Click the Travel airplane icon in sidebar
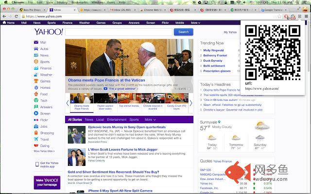Screen dimensions: 311x194 pos(36,139)
